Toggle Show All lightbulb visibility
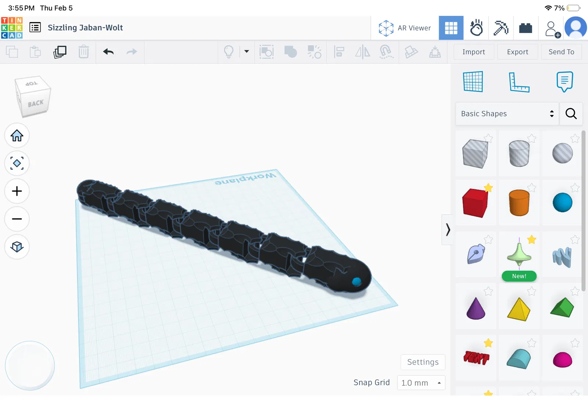Image resolution: width=588 pixels, height=408 pixels. [x=229, y=52]
